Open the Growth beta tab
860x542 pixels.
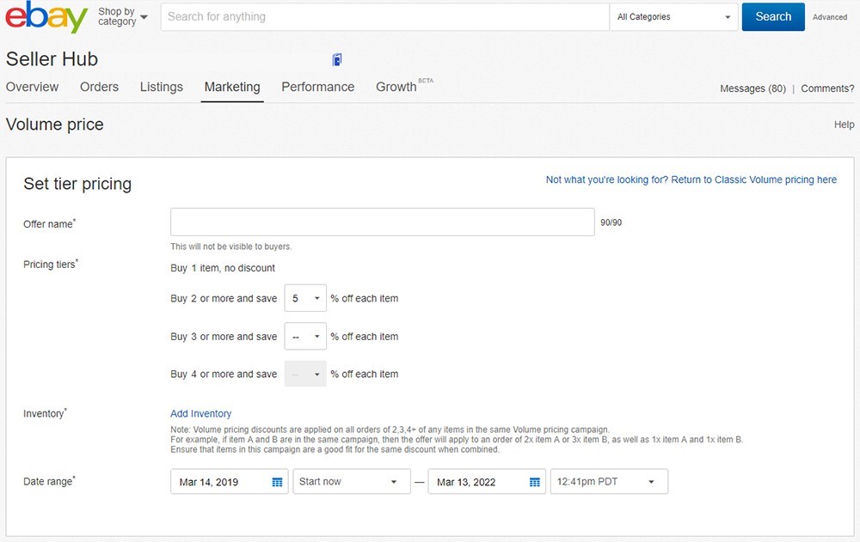[397, 87]
